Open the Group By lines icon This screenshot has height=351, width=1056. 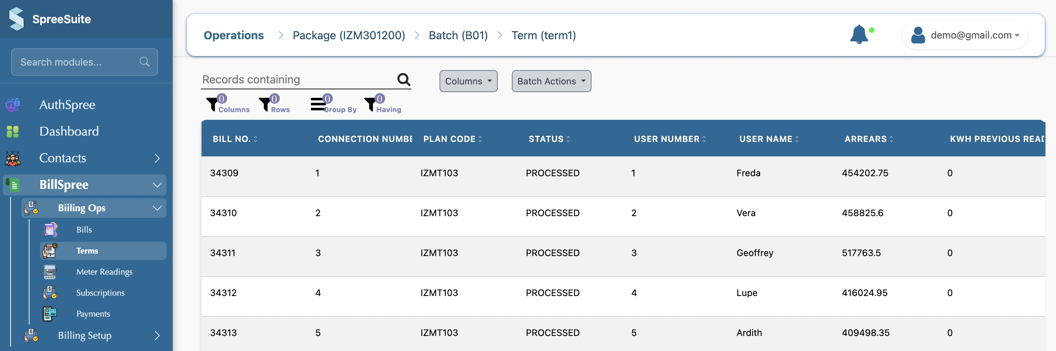tap(318, 104)
